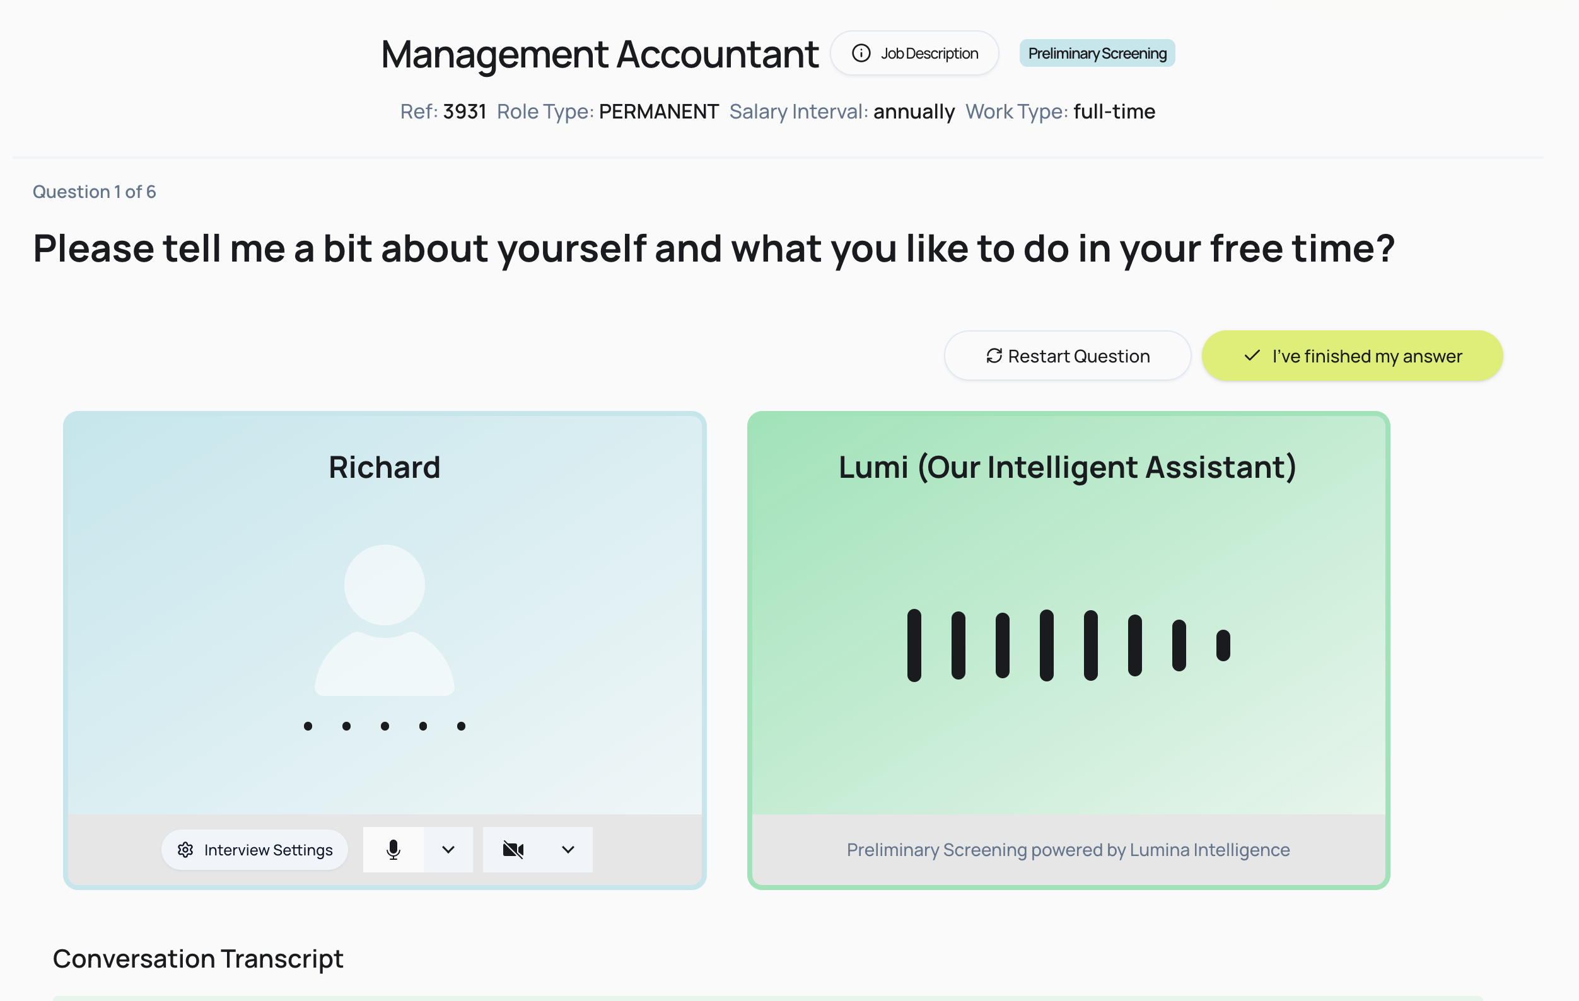Click Lumi's audio waveform bars

point(1068,645)
